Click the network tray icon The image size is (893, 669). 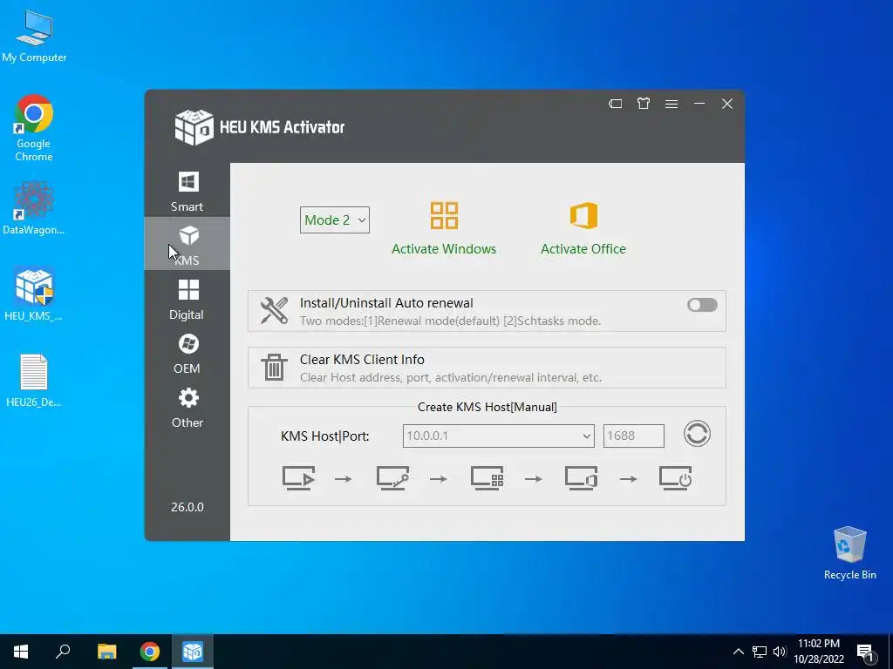[x=760, y=652]
